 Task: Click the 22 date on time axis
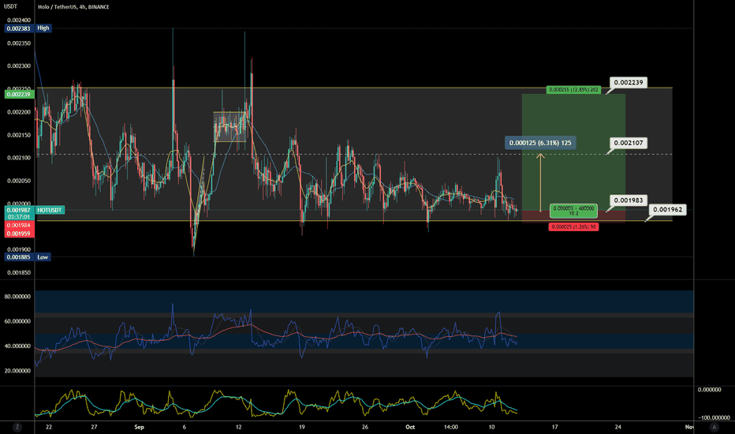49,427
